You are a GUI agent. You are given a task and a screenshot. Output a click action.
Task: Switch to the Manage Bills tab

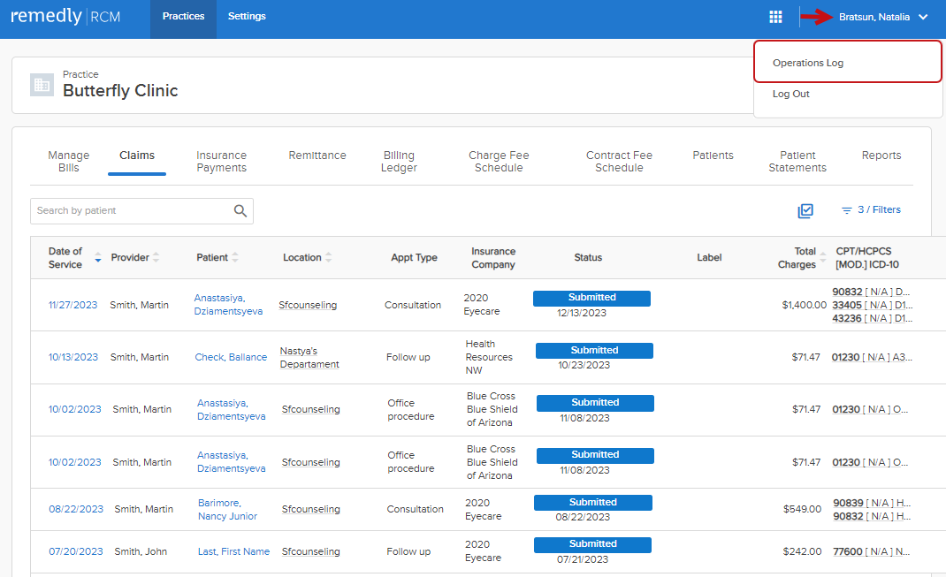point(69,162)
